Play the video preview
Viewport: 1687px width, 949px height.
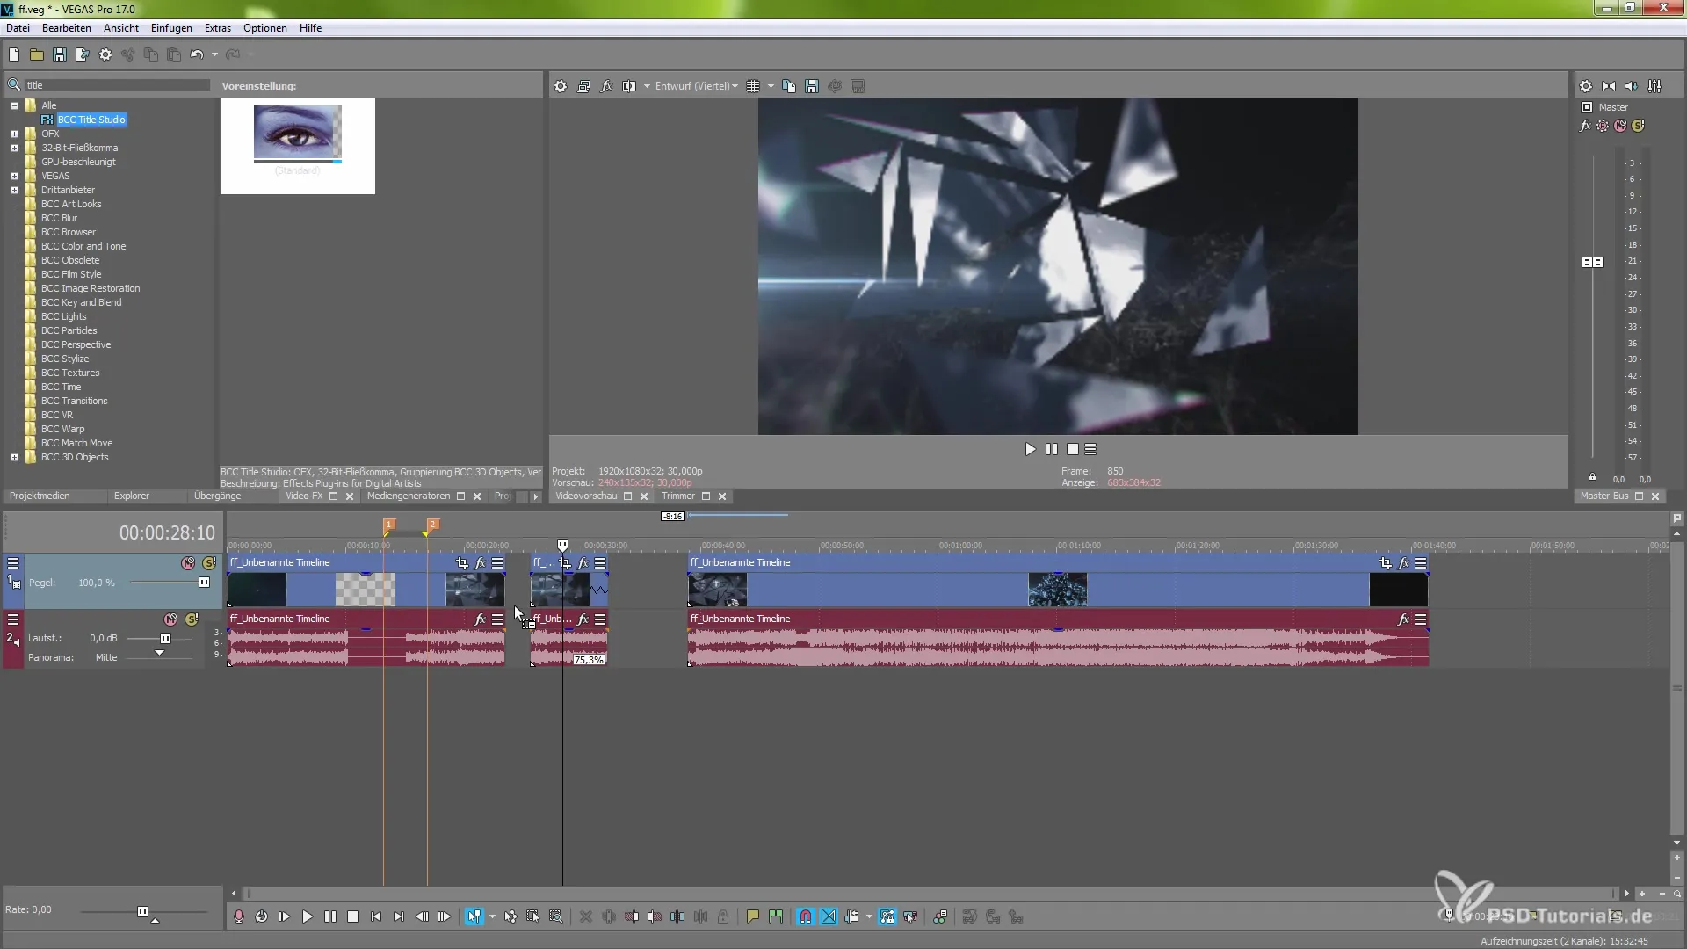point(1030,449)
